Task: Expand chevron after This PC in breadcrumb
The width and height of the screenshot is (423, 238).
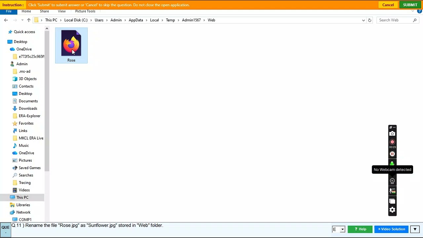Action: pyautogui.click(x=61, y=20)
